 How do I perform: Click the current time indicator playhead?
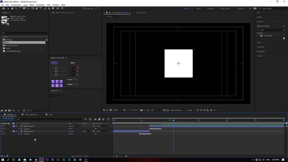[174, 120]
